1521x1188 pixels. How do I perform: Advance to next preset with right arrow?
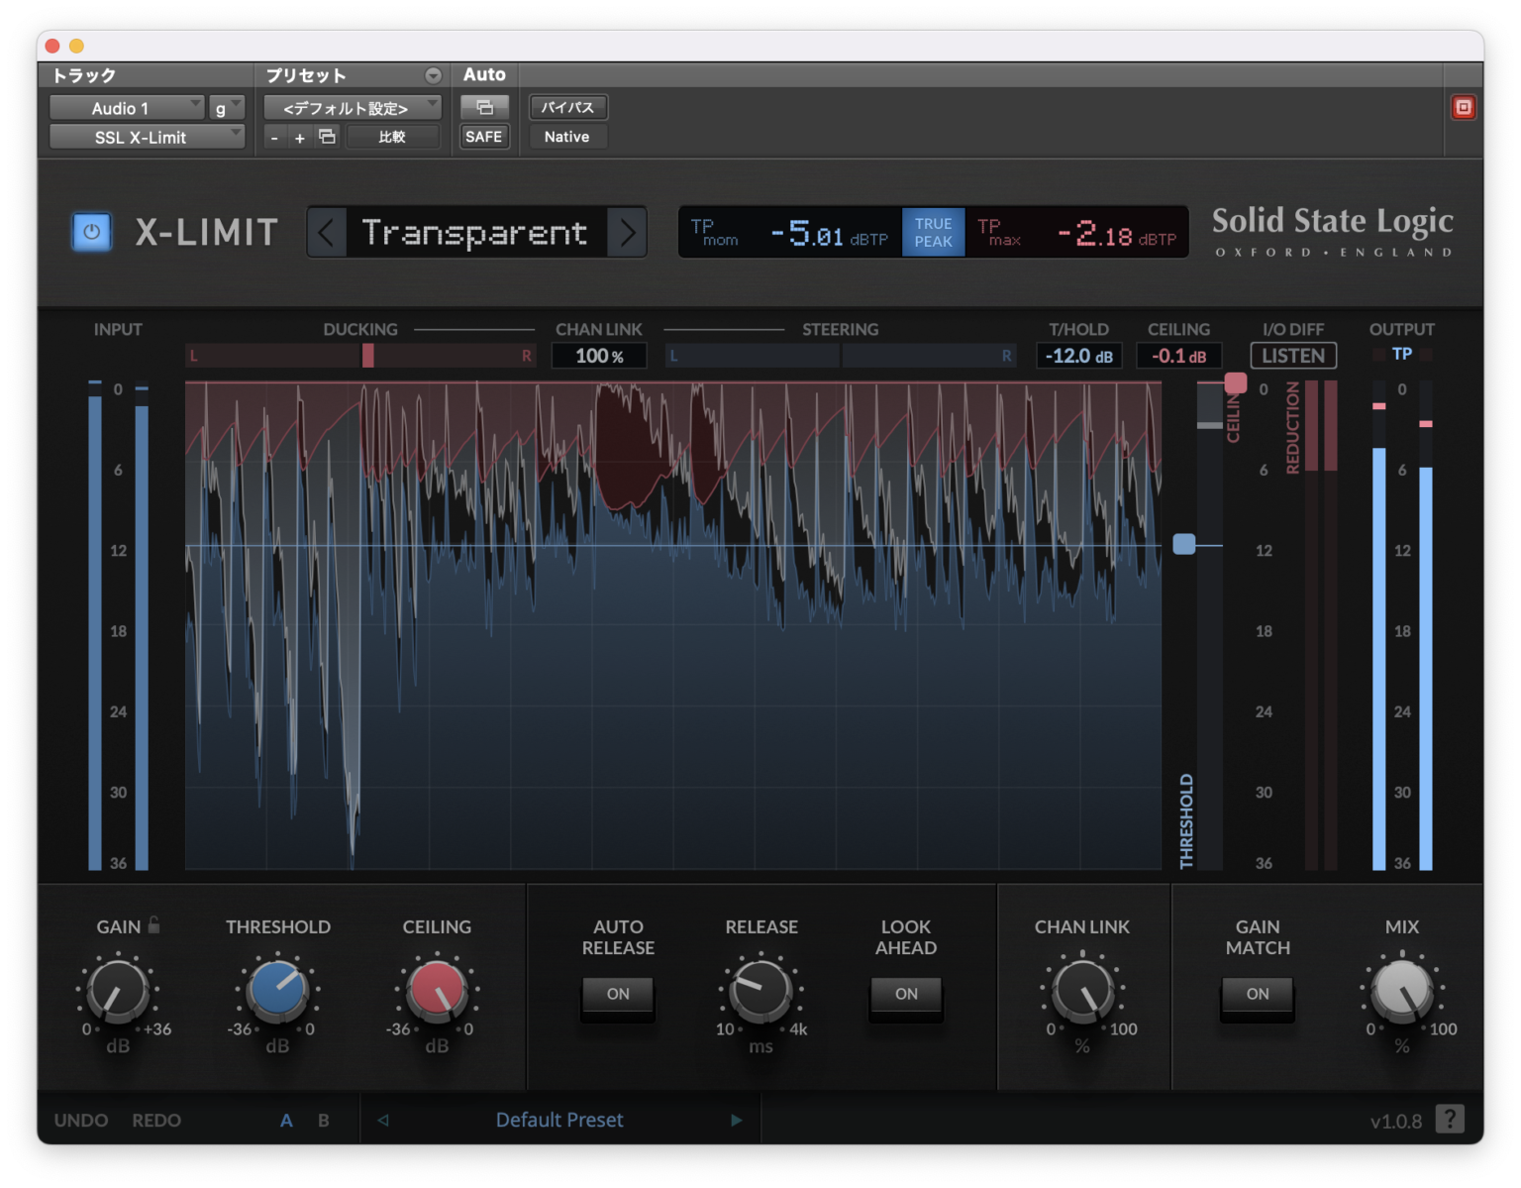pyautogui.click(x=628, y=232)
